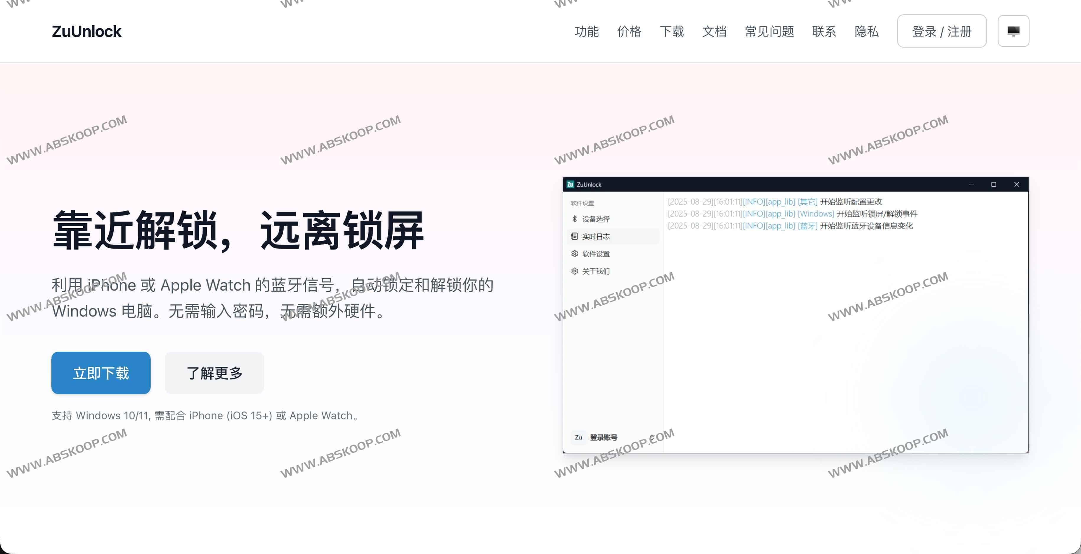The width and height of the screenshot is (1081, 554).
Task: Click the gear icon beside 关于我们
Action: pos(574,271)
